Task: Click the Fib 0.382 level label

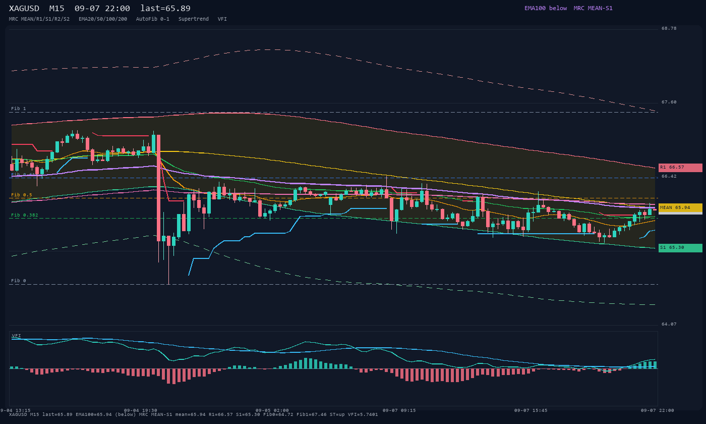Action: point(25,215)
